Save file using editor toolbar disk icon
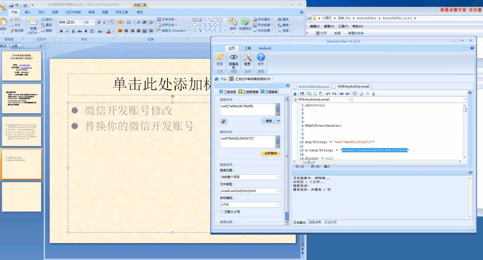Screen dimensions: 483x260 tap(302, 94)
